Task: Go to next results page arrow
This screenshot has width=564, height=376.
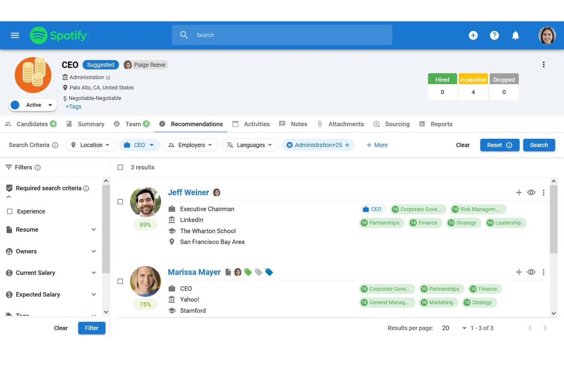Action: tap(545, 328)
